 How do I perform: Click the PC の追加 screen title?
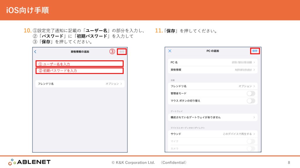pyautogui.click(x=213, y=51)
